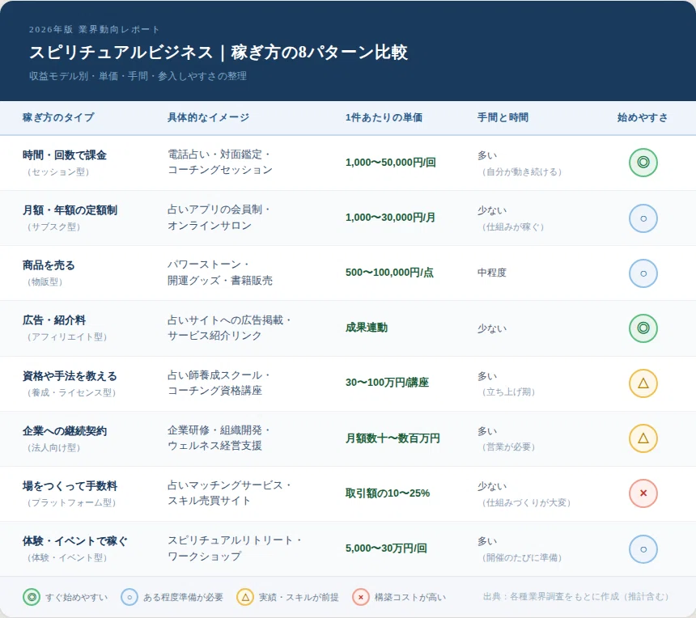Click the red cross icon in the プラットフォーム型 row
The image size is (696, 618).
pos(643,493)
